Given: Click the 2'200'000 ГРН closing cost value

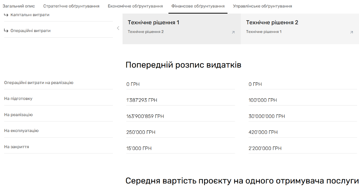Looking at the screenshot, I should tap(265, 148).
